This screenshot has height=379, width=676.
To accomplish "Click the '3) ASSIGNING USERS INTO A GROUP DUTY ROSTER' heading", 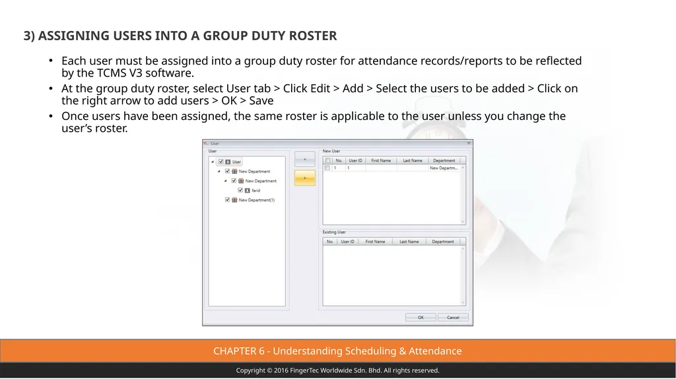I will tap(180, 36).
